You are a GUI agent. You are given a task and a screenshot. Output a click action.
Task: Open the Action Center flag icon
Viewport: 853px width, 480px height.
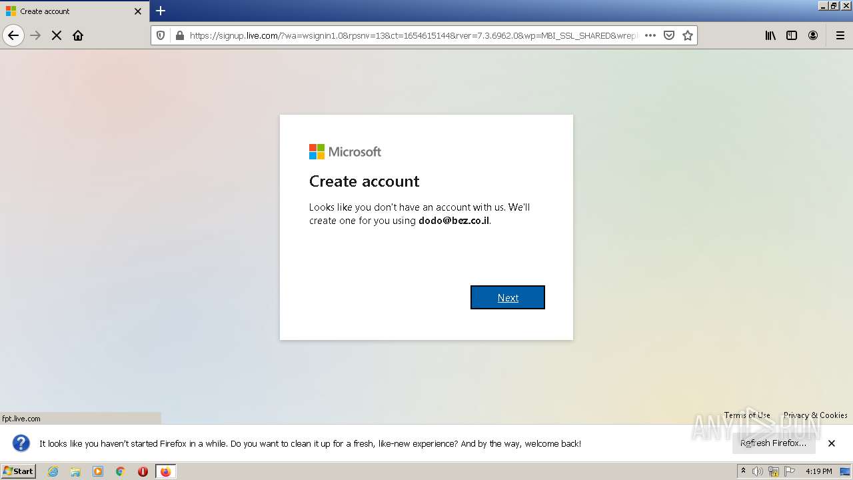[790, 471]
